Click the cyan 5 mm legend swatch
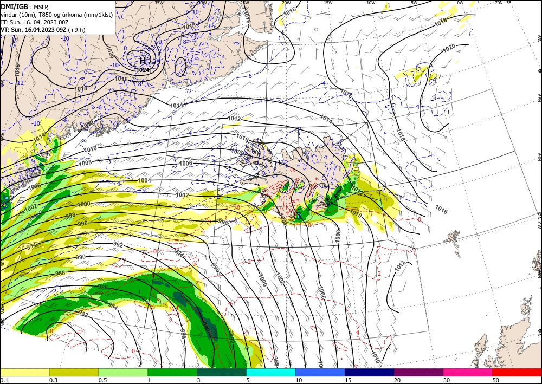Viewport: 542px width, 384px height. (271, 372)
